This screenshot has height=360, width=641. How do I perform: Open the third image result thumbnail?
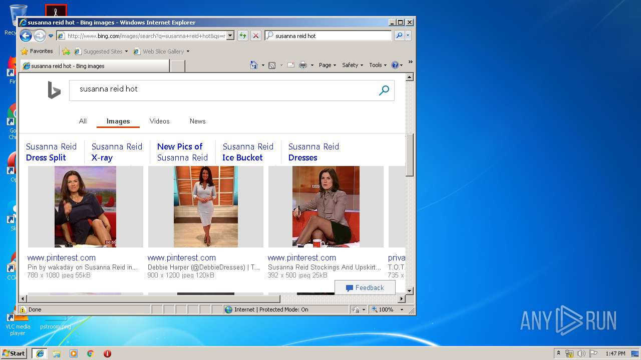pos(326,206)
